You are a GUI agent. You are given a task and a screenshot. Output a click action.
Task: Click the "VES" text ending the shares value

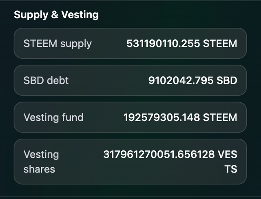tap(227, 155)
